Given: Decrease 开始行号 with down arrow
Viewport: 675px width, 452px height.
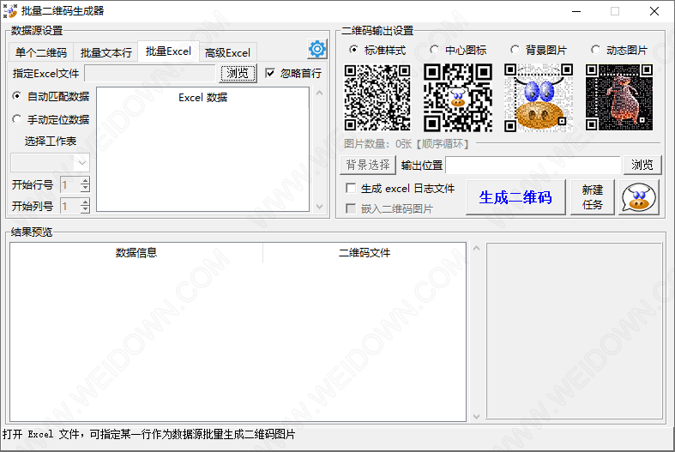Looking at the screenshot, I should 85,188.
